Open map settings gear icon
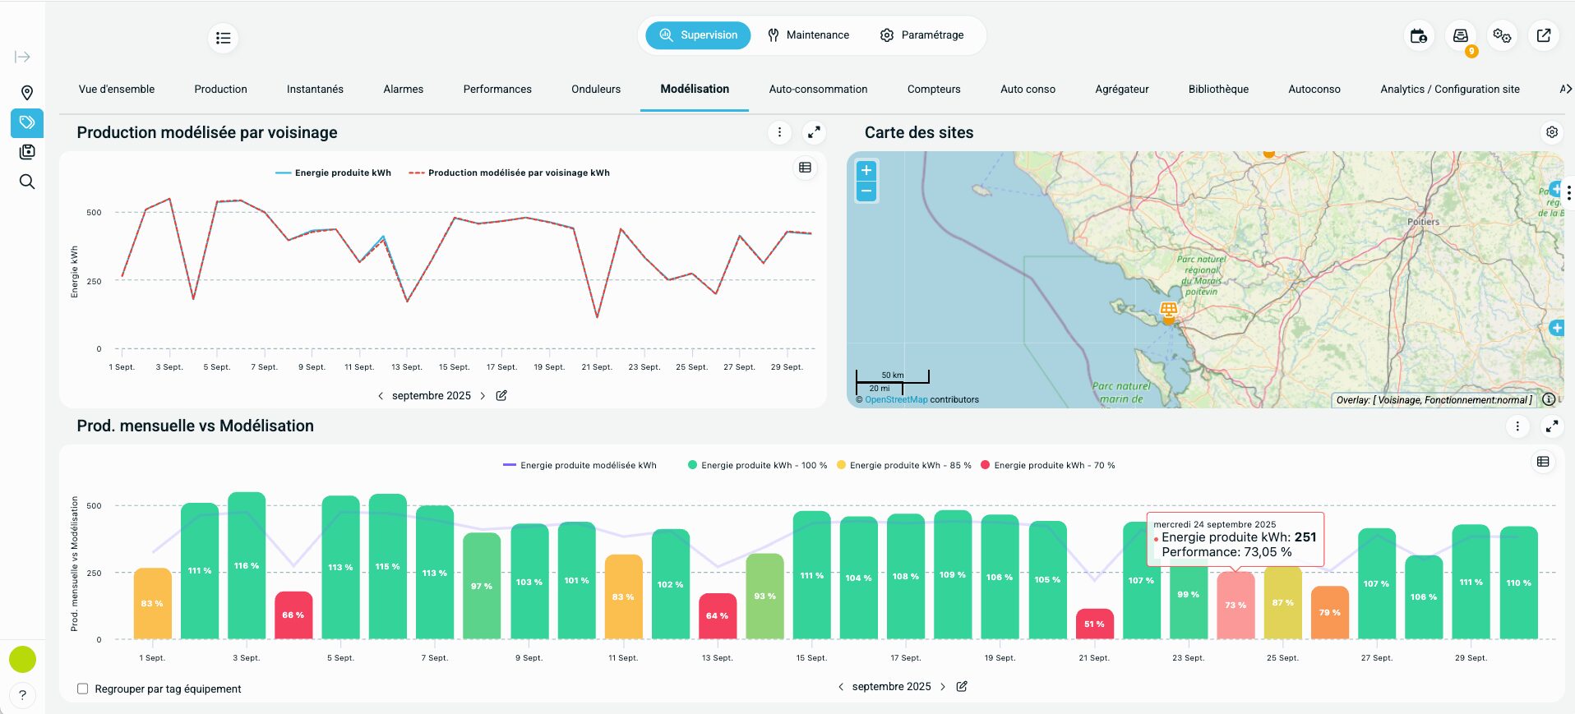This screenshot has width=1575, height=714. [x=1551, y=132]
